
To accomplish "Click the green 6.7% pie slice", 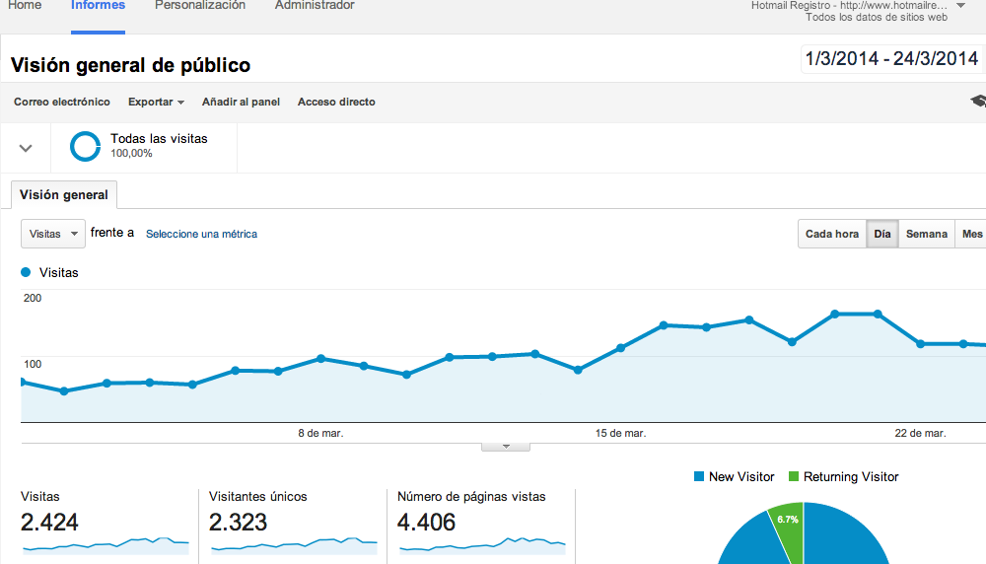I will (789, 529).
